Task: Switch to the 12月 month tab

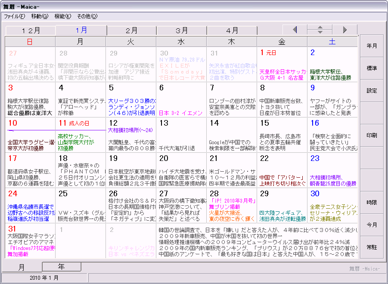Action: point(31,31)
